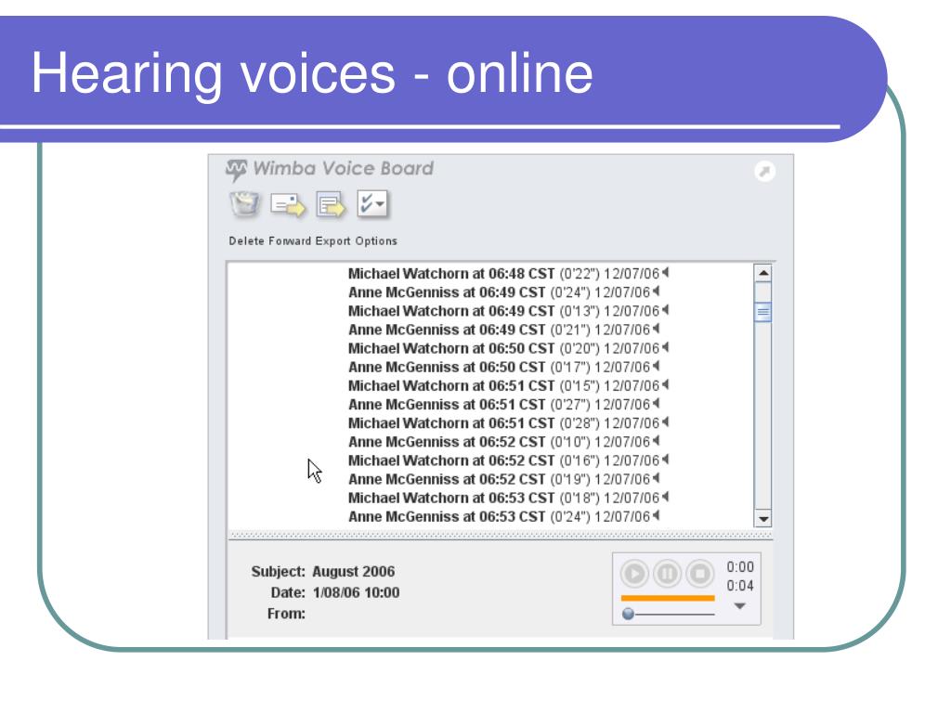Click speaker icon on Watchorn 0'16" row
This screenshot has height=713, width=951.
(x=665, y=460)
